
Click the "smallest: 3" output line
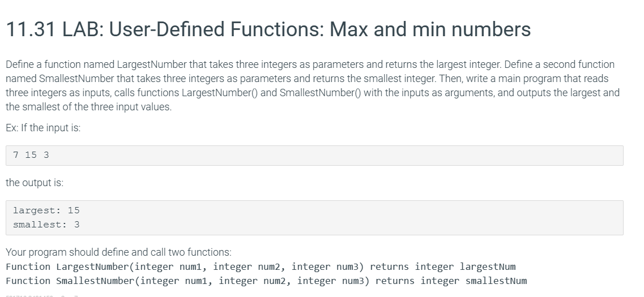coord(46,225)
